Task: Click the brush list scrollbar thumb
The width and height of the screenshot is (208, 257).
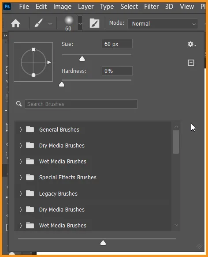Action: point(176,142)
